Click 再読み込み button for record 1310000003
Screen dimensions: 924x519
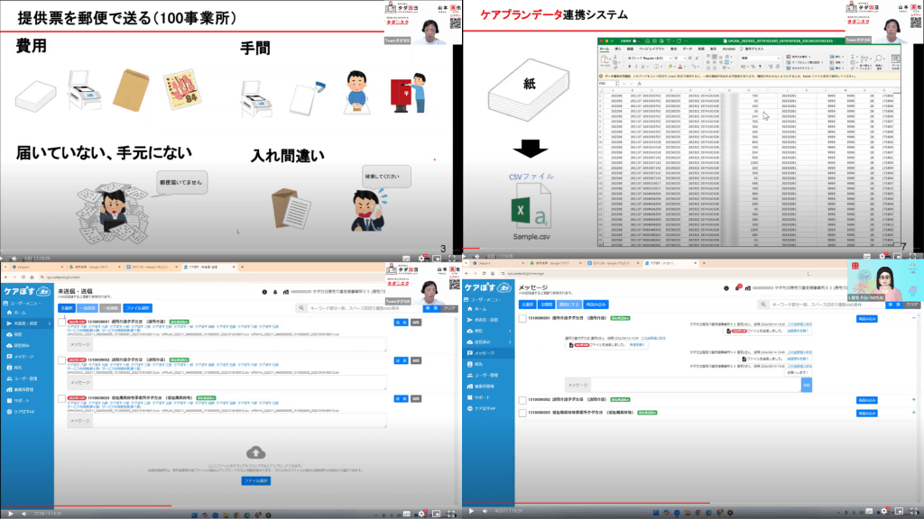(x=867, y=413)
